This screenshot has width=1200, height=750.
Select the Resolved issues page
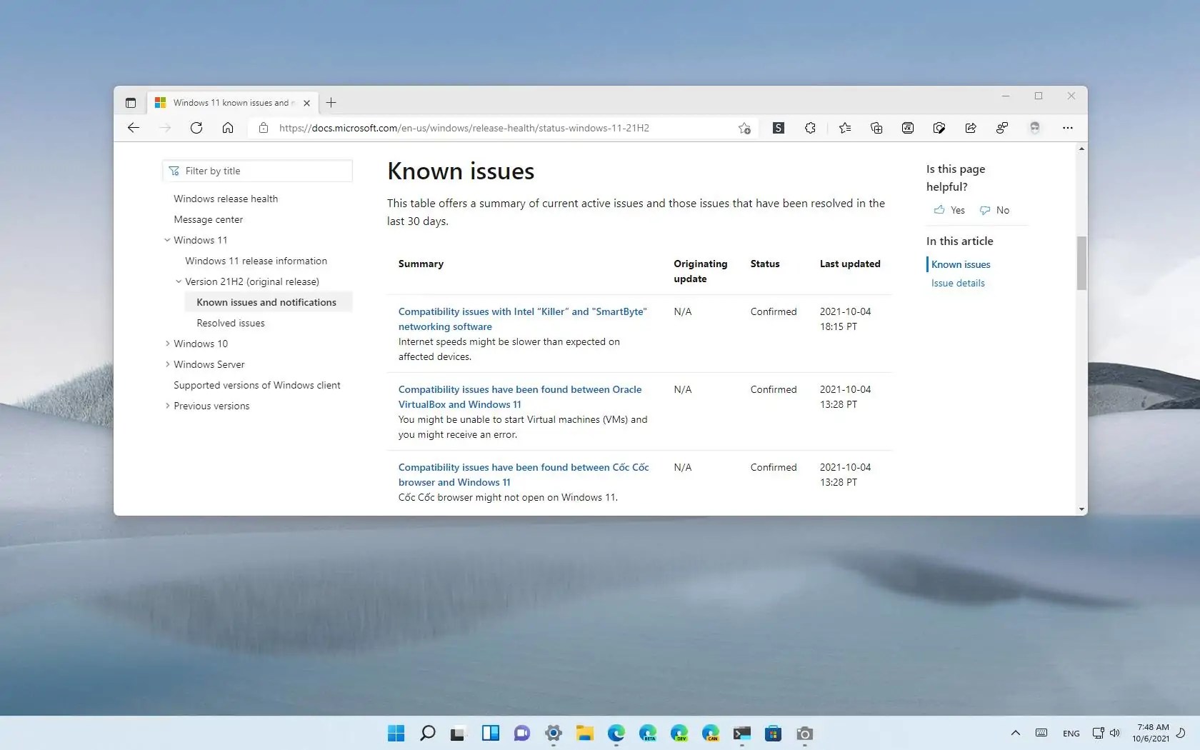pos(230,323)
